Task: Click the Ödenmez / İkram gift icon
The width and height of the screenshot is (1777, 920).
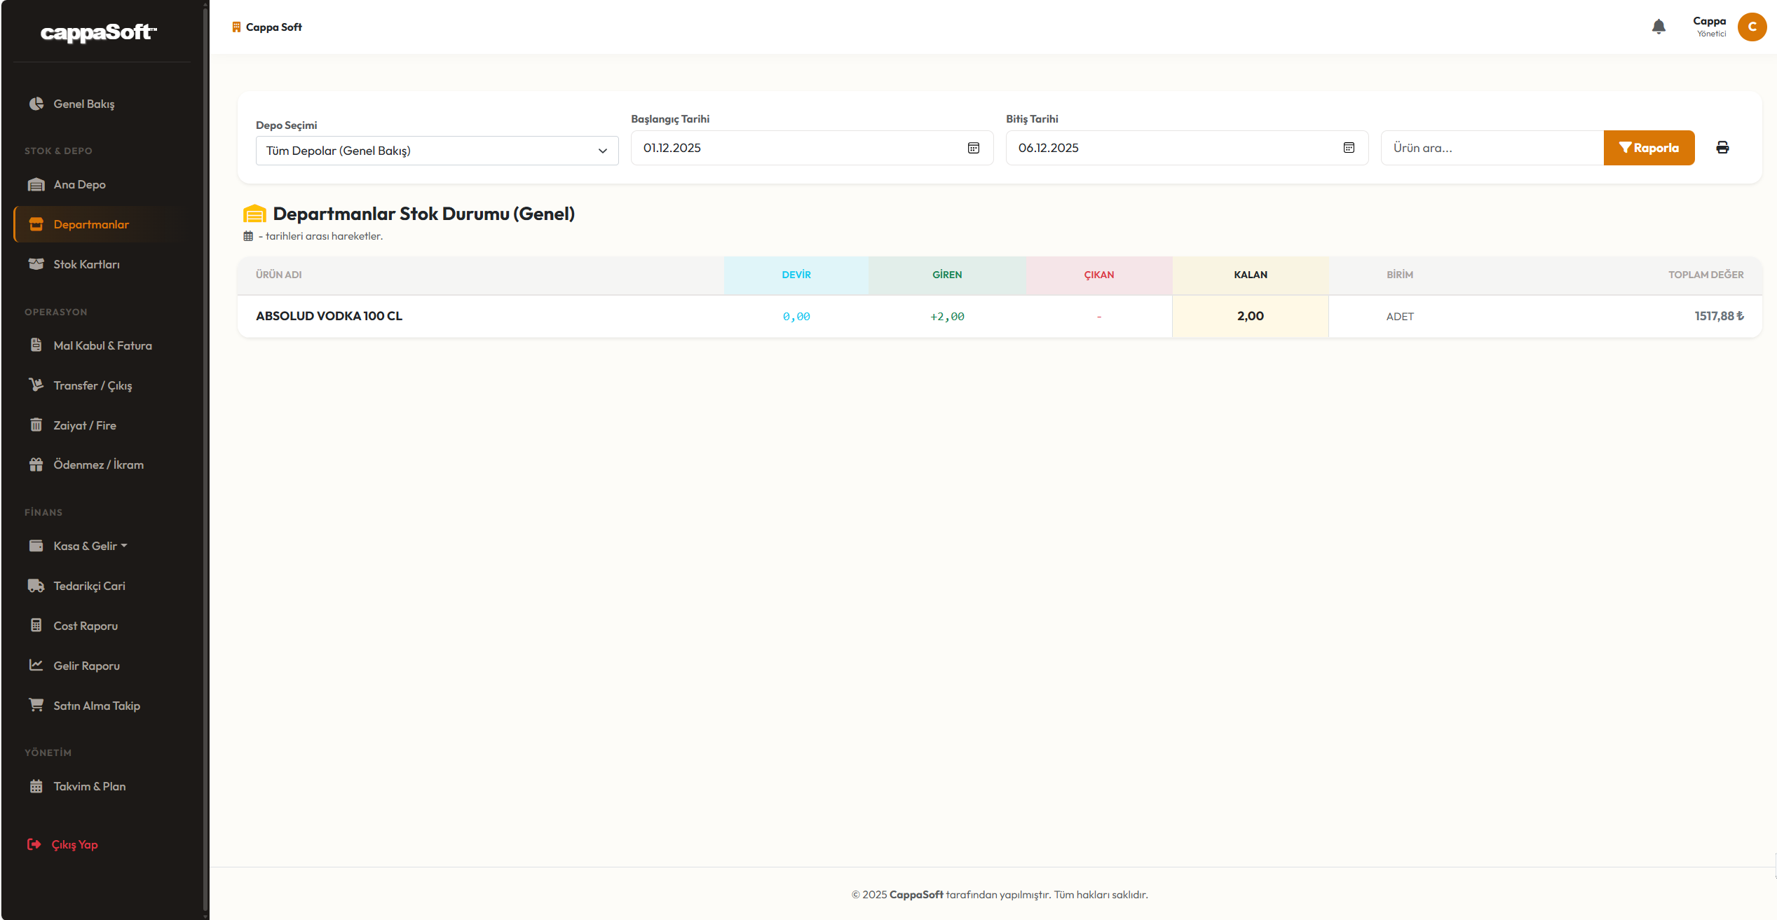Action: [x=36, y=465]
